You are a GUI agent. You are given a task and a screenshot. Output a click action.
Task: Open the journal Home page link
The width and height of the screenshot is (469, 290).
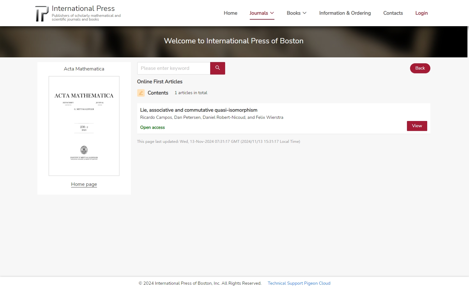(84, 184)
